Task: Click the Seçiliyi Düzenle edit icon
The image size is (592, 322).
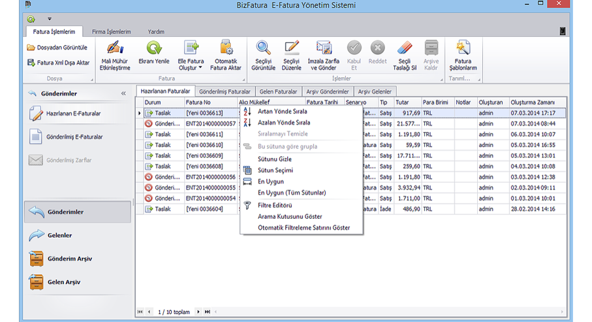Action: tap(291, 48)
